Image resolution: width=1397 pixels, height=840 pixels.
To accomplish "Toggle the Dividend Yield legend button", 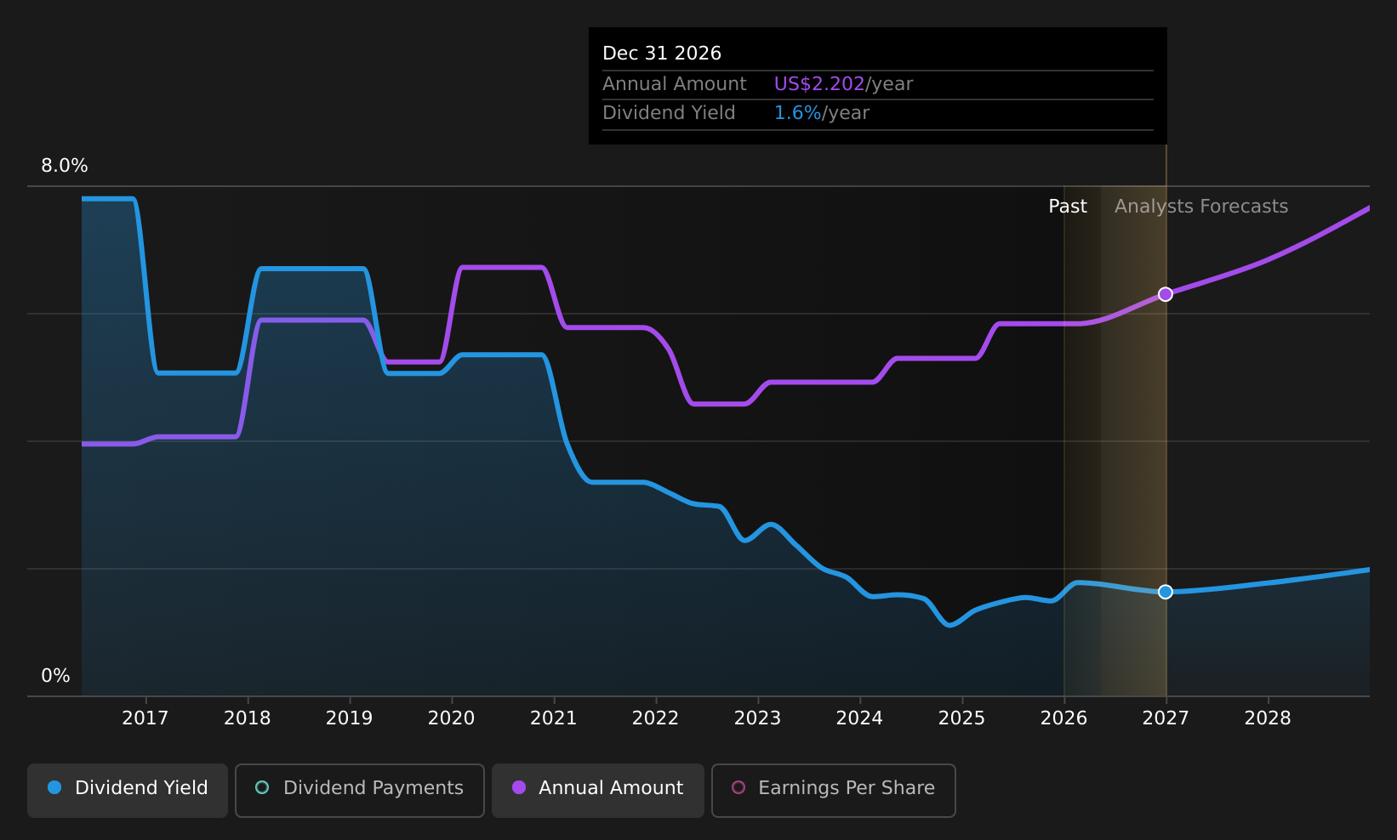I will coord(128,791).
